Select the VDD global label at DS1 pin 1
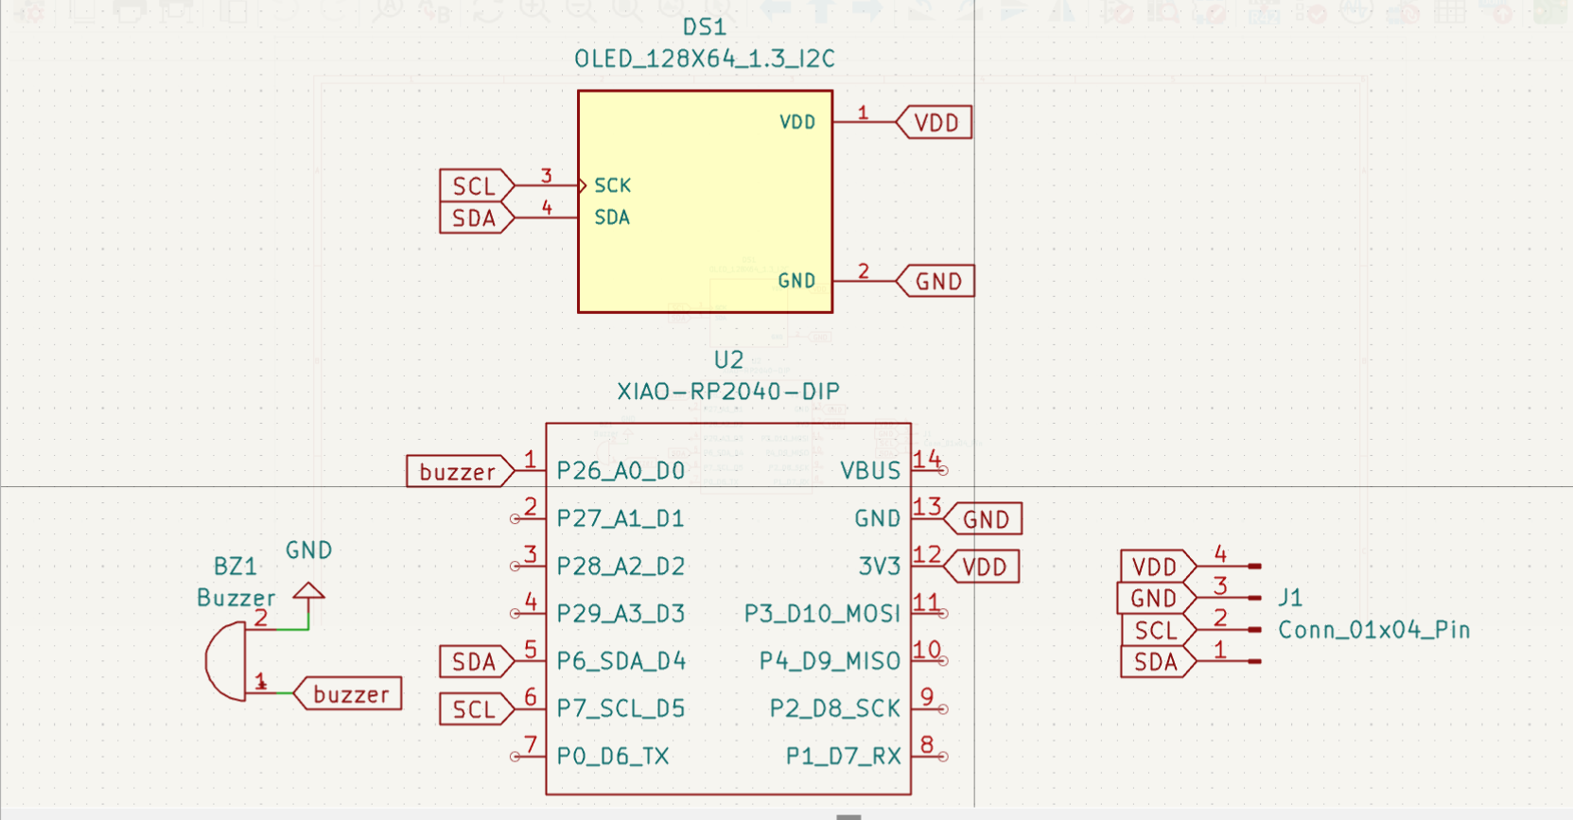Image resolution: width=1573 pixels, height=820 pixels. tap(934, 123)
